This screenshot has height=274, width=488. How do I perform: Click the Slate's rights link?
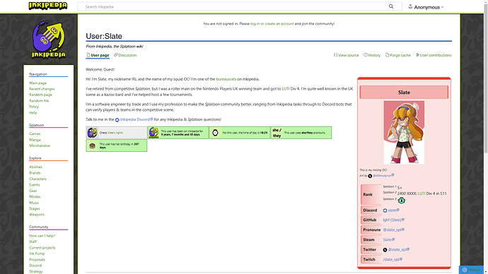point(115,133)
